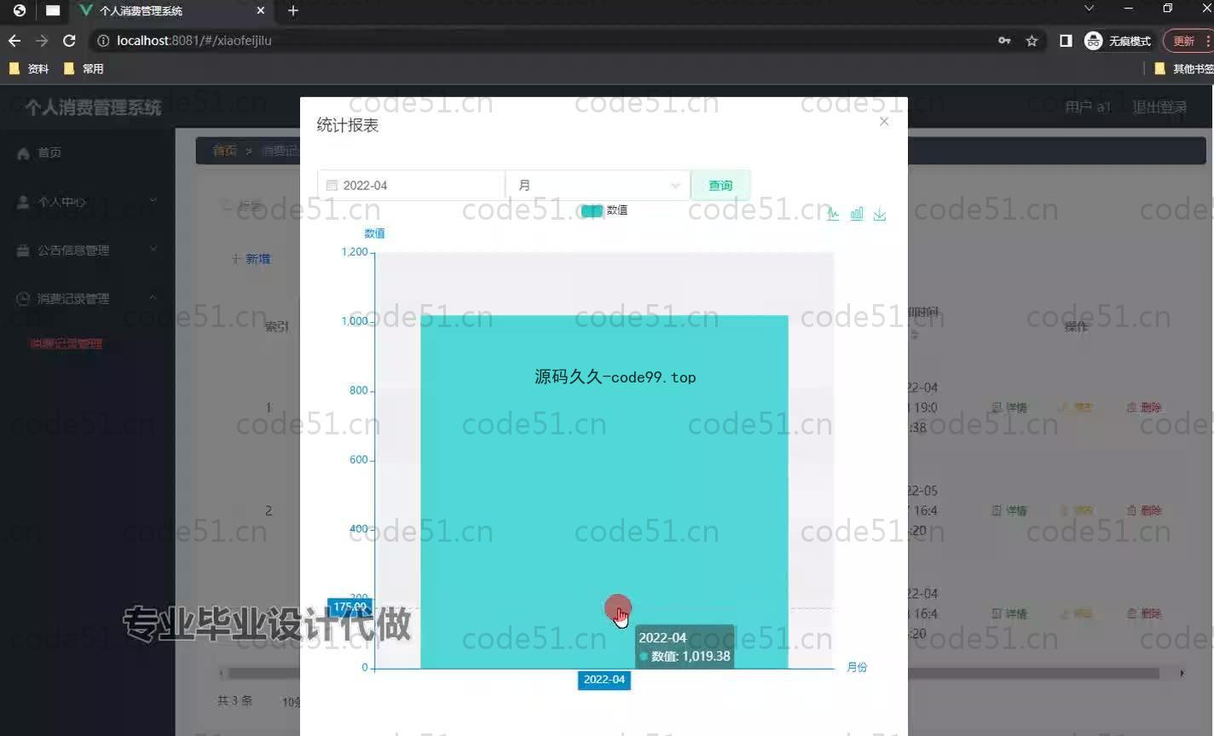Close the 个人消费管理系统 browser tab

(261, 10)
